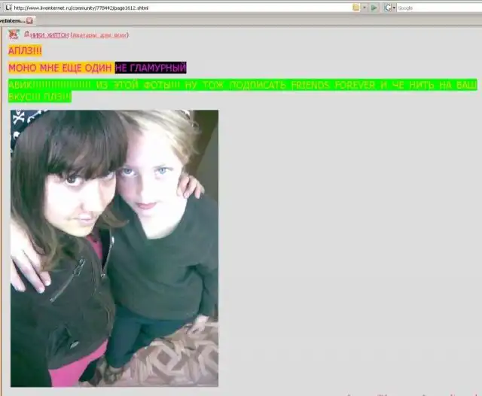Click the Google search engine icon
Image resolution: width=482 pixels, height=396 pixels.
click(389, 7)
